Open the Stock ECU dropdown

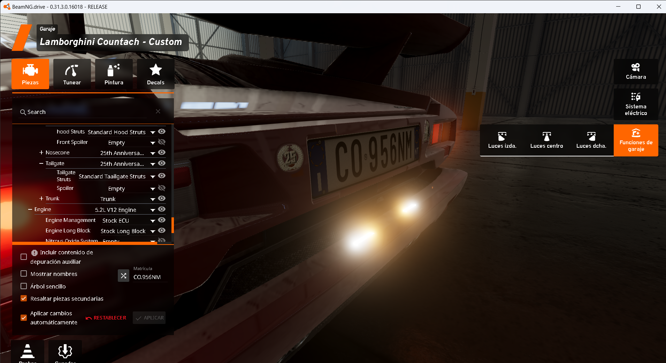[129, 221]
